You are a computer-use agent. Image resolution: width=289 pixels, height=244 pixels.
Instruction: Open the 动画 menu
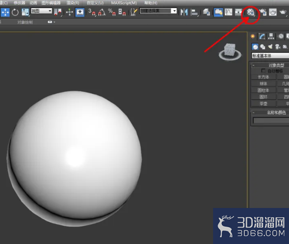point(33,3)
